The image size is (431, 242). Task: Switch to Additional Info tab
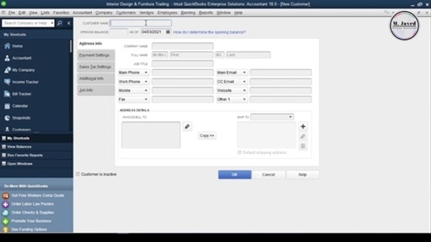coord(96,79)
